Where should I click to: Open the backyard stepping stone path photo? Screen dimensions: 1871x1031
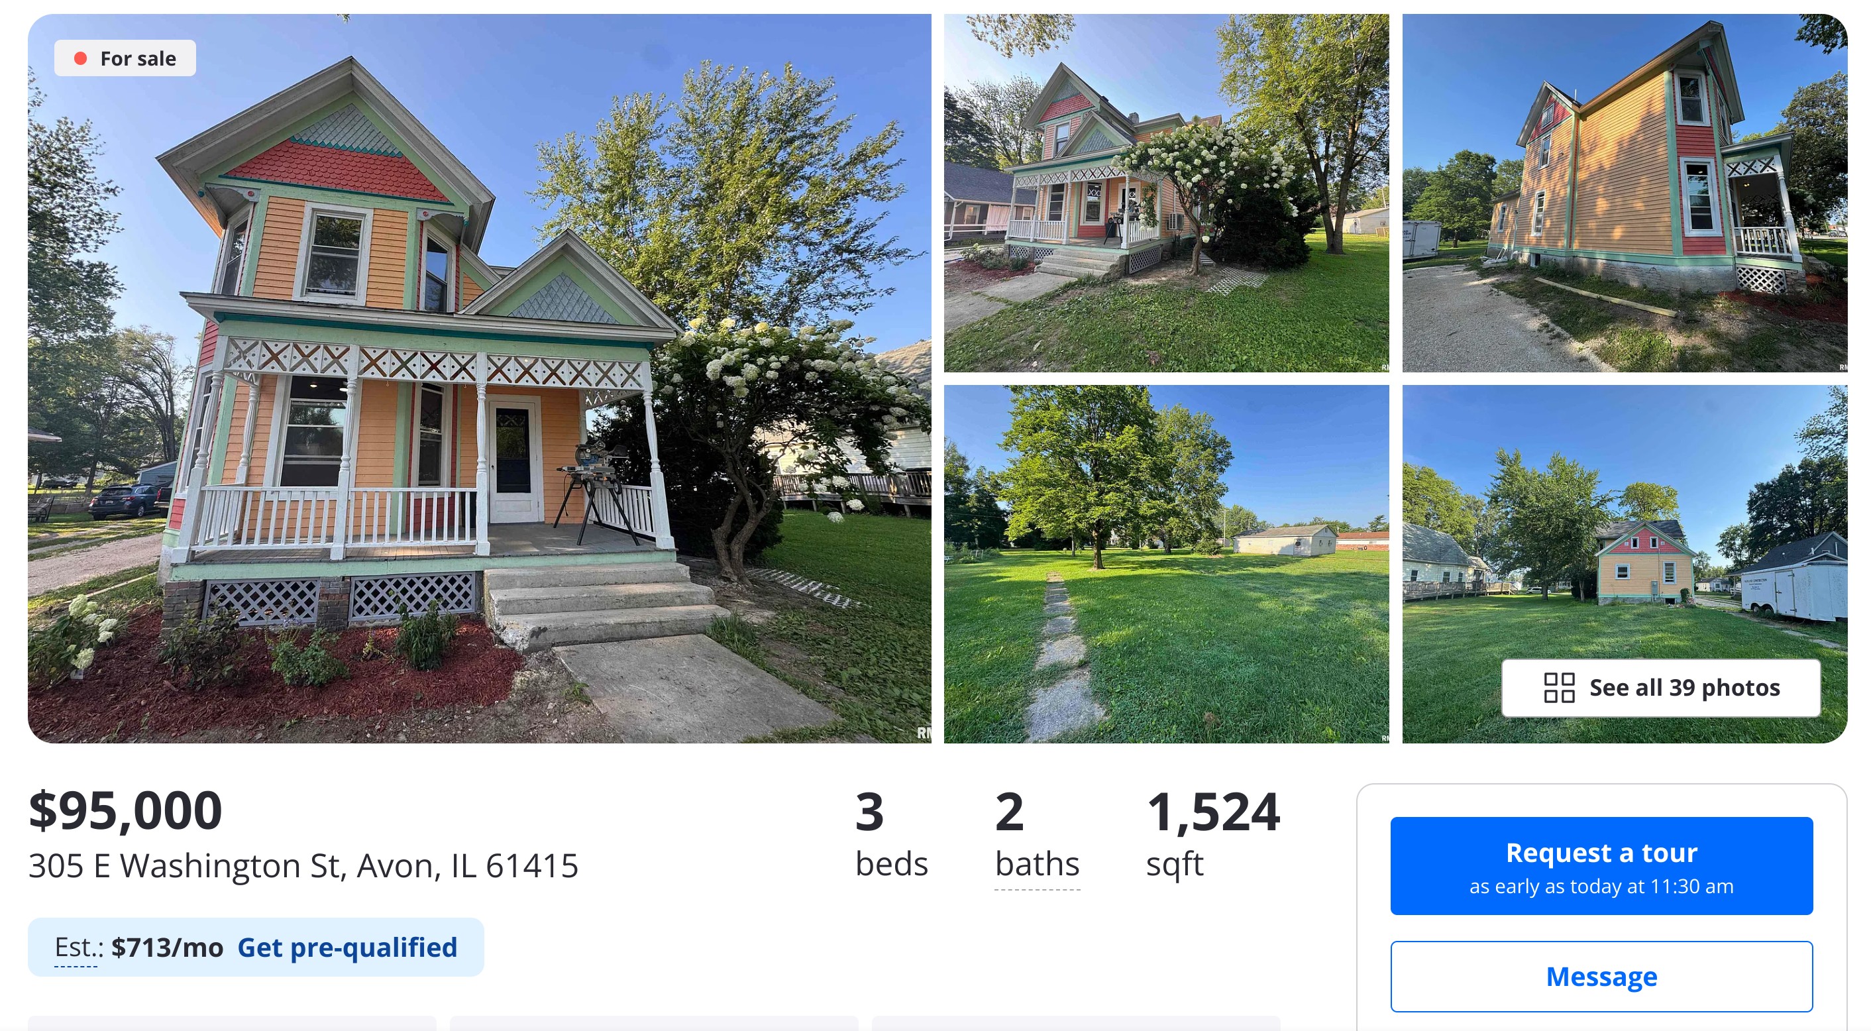[x=1166, y=564]
